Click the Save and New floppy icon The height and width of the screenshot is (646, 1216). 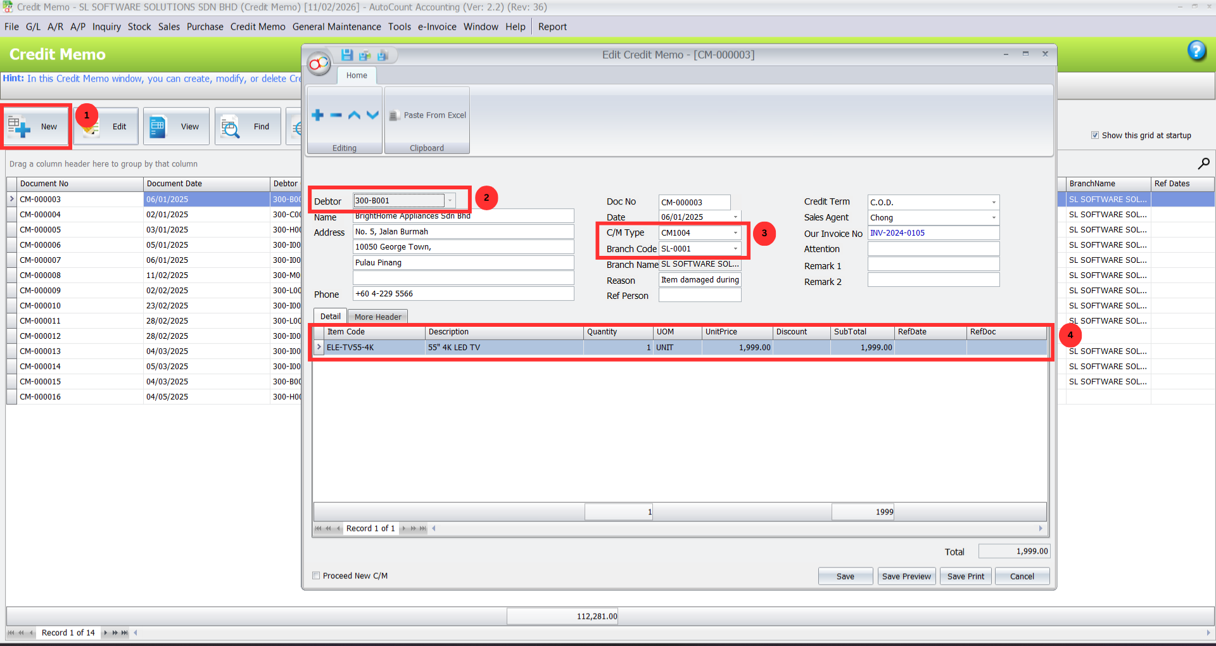(365, 55)
